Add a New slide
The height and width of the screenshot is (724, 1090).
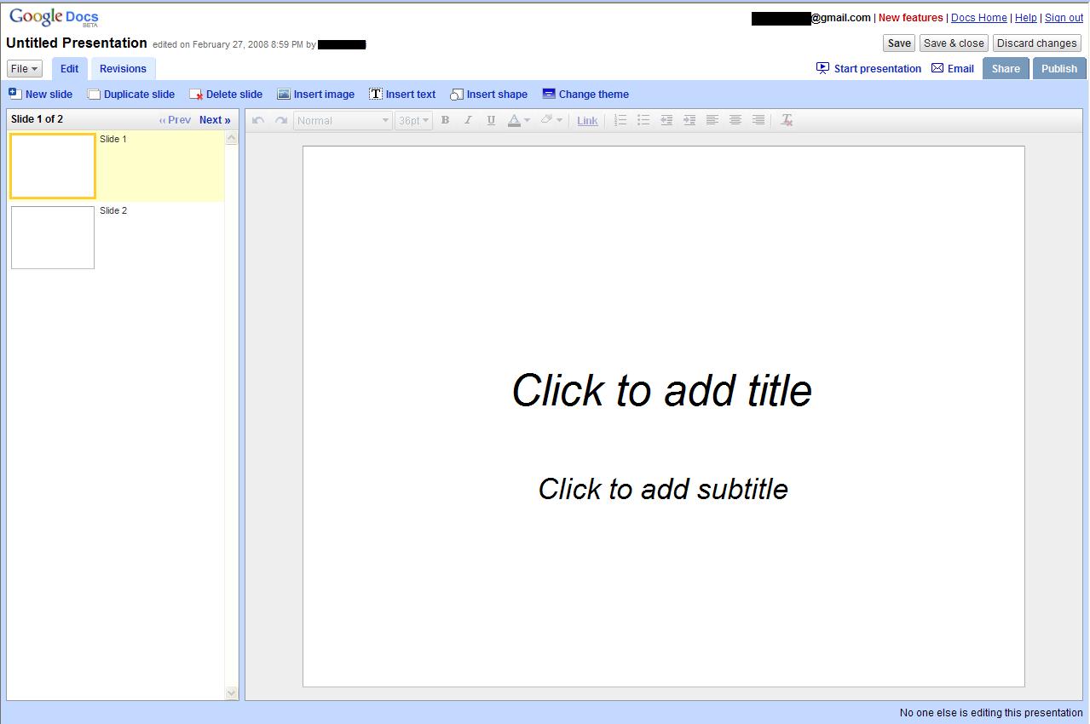pos(41,95)
